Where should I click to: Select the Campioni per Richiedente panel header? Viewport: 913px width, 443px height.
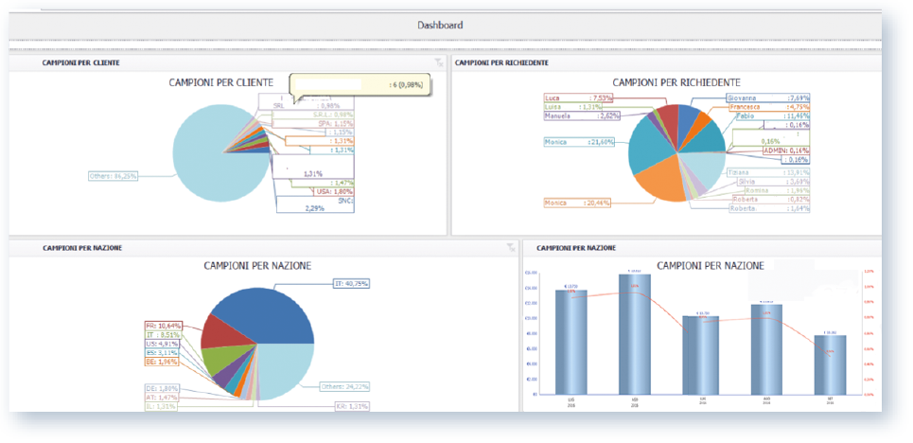pyautogui.click(x=502, y=62)
